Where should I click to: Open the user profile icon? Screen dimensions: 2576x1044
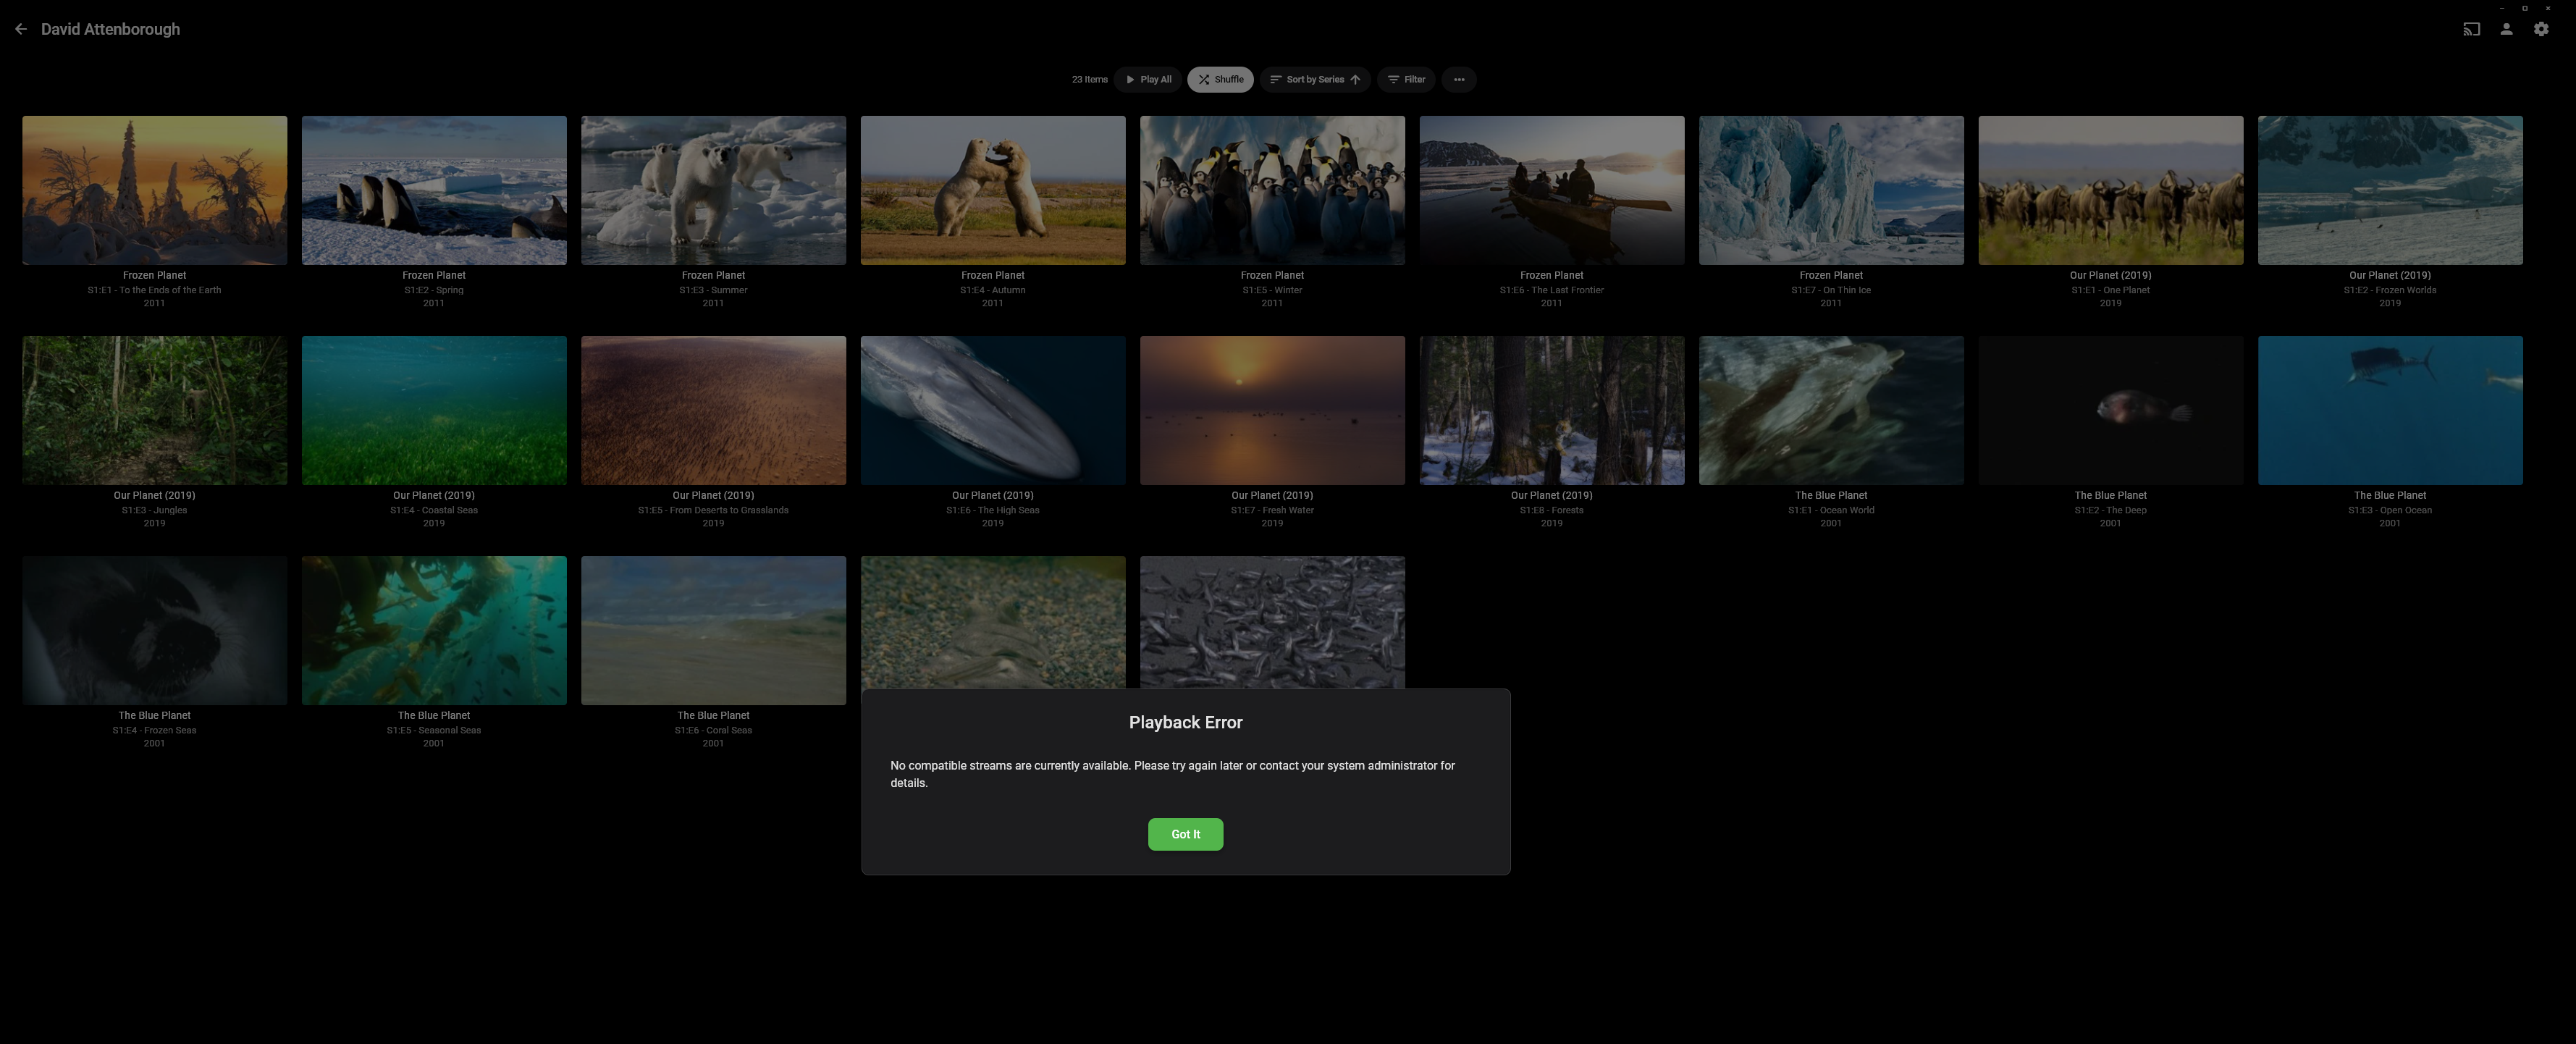click(x=2506, y=29)
